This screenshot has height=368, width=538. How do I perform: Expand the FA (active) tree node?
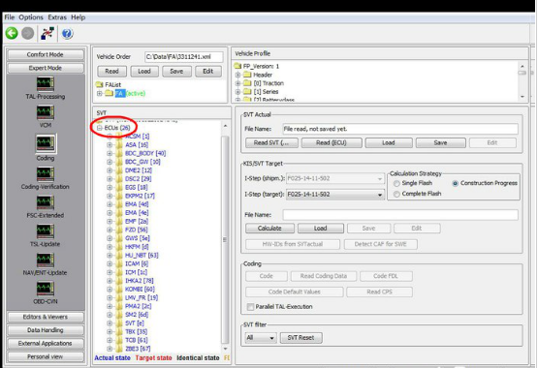point(99,93)
